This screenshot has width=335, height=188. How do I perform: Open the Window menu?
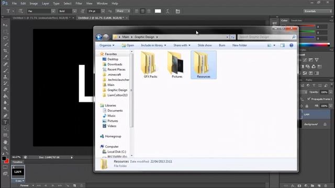102,4
